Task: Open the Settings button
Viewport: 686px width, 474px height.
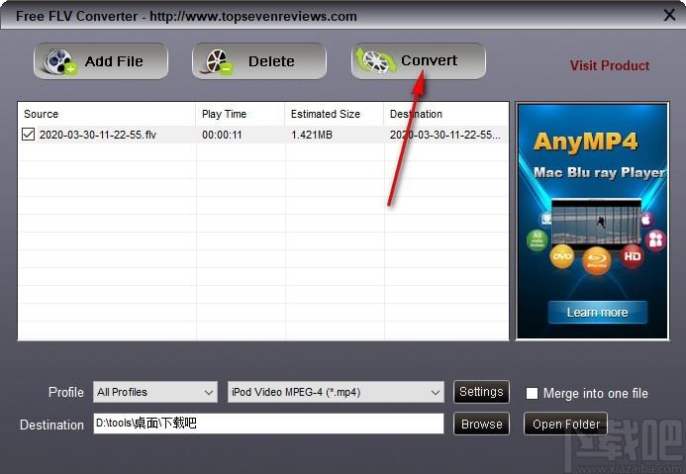Action: pyautogui.click(x=481, y=391)
